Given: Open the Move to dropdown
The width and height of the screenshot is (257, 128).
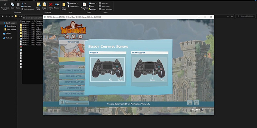Looking at the screenshot, I should 38,6.
